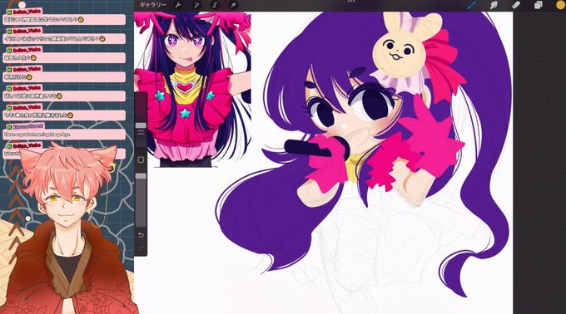Open the active color circle
Image resolution: width=566 pixels, height=314 pixels.
coord(560,5)
